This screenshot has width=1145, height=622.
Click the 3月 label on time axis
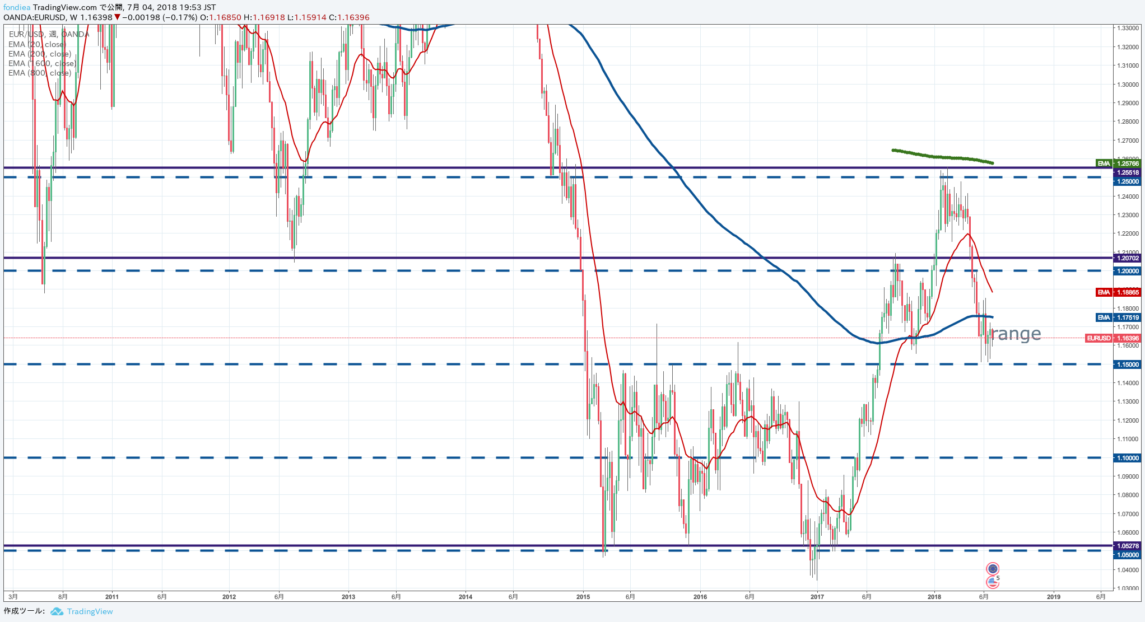point(13,597)
